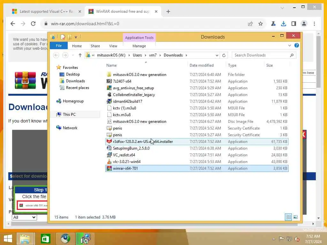Open Windows Store from the taskbar
327x245 pixels.
(45, 239)
